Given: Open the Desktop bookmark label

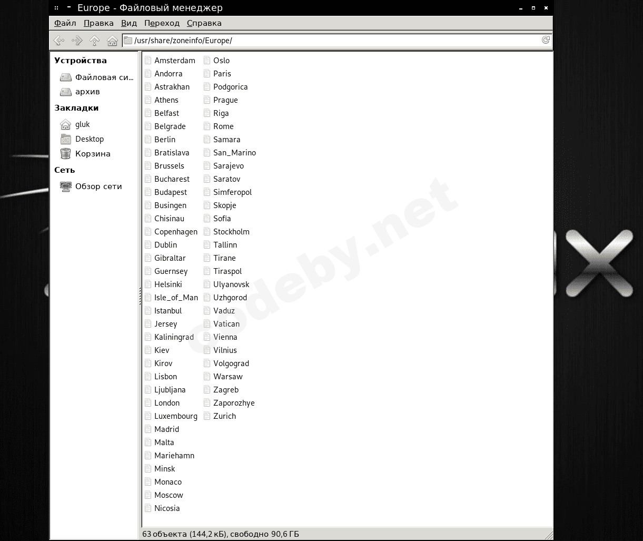Looking at the screenshot, I should 90,139.
